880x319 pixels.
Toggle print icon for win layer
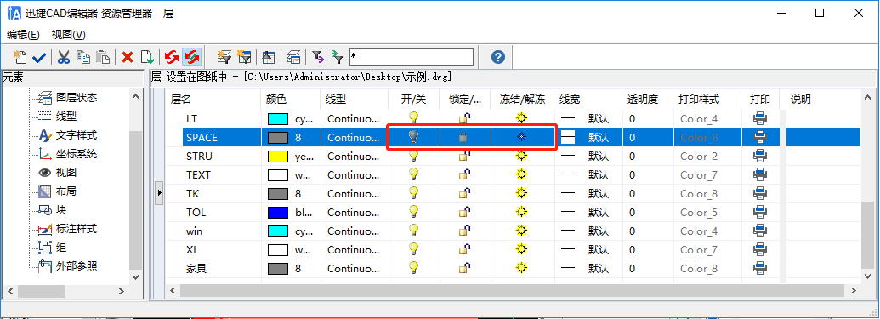(760, 231)
